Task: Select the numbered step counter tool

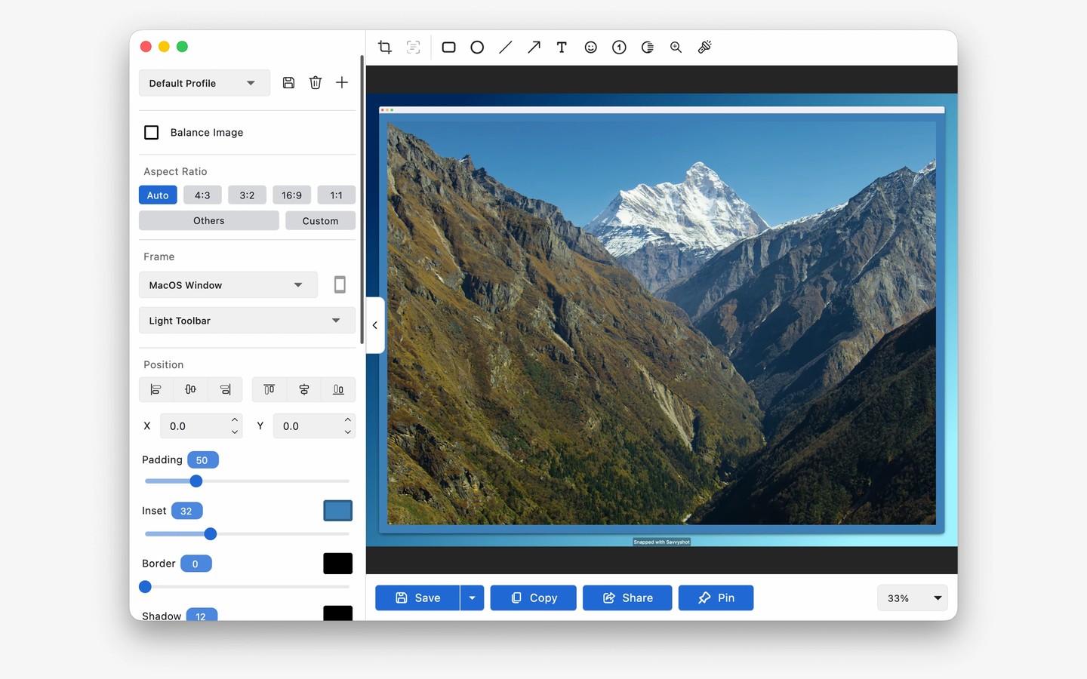Action: [619, 47]
